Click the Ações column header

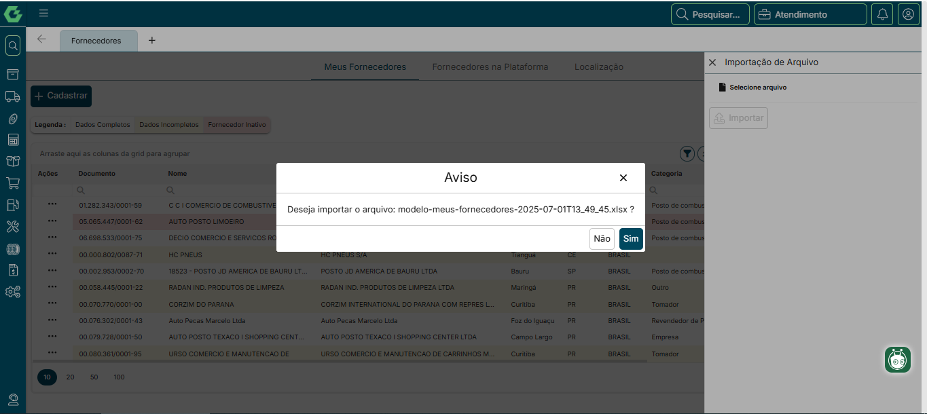pyautogui.click(x=48, y=174)
